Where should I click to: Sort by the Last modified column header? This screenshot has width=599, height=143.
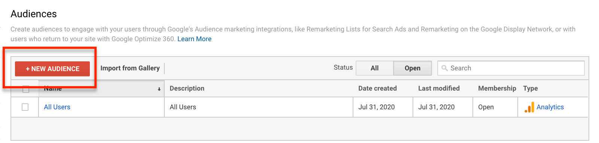(439, 88)
